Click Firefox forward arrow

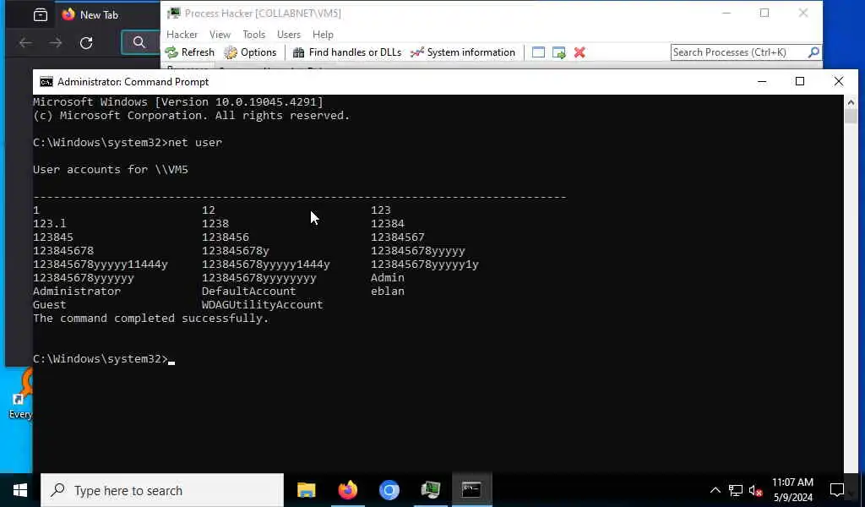(x=55, y=43)
